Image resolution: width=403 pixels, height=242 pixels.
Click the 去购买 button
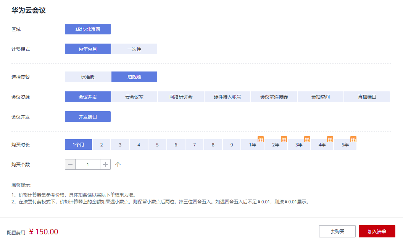337,231
